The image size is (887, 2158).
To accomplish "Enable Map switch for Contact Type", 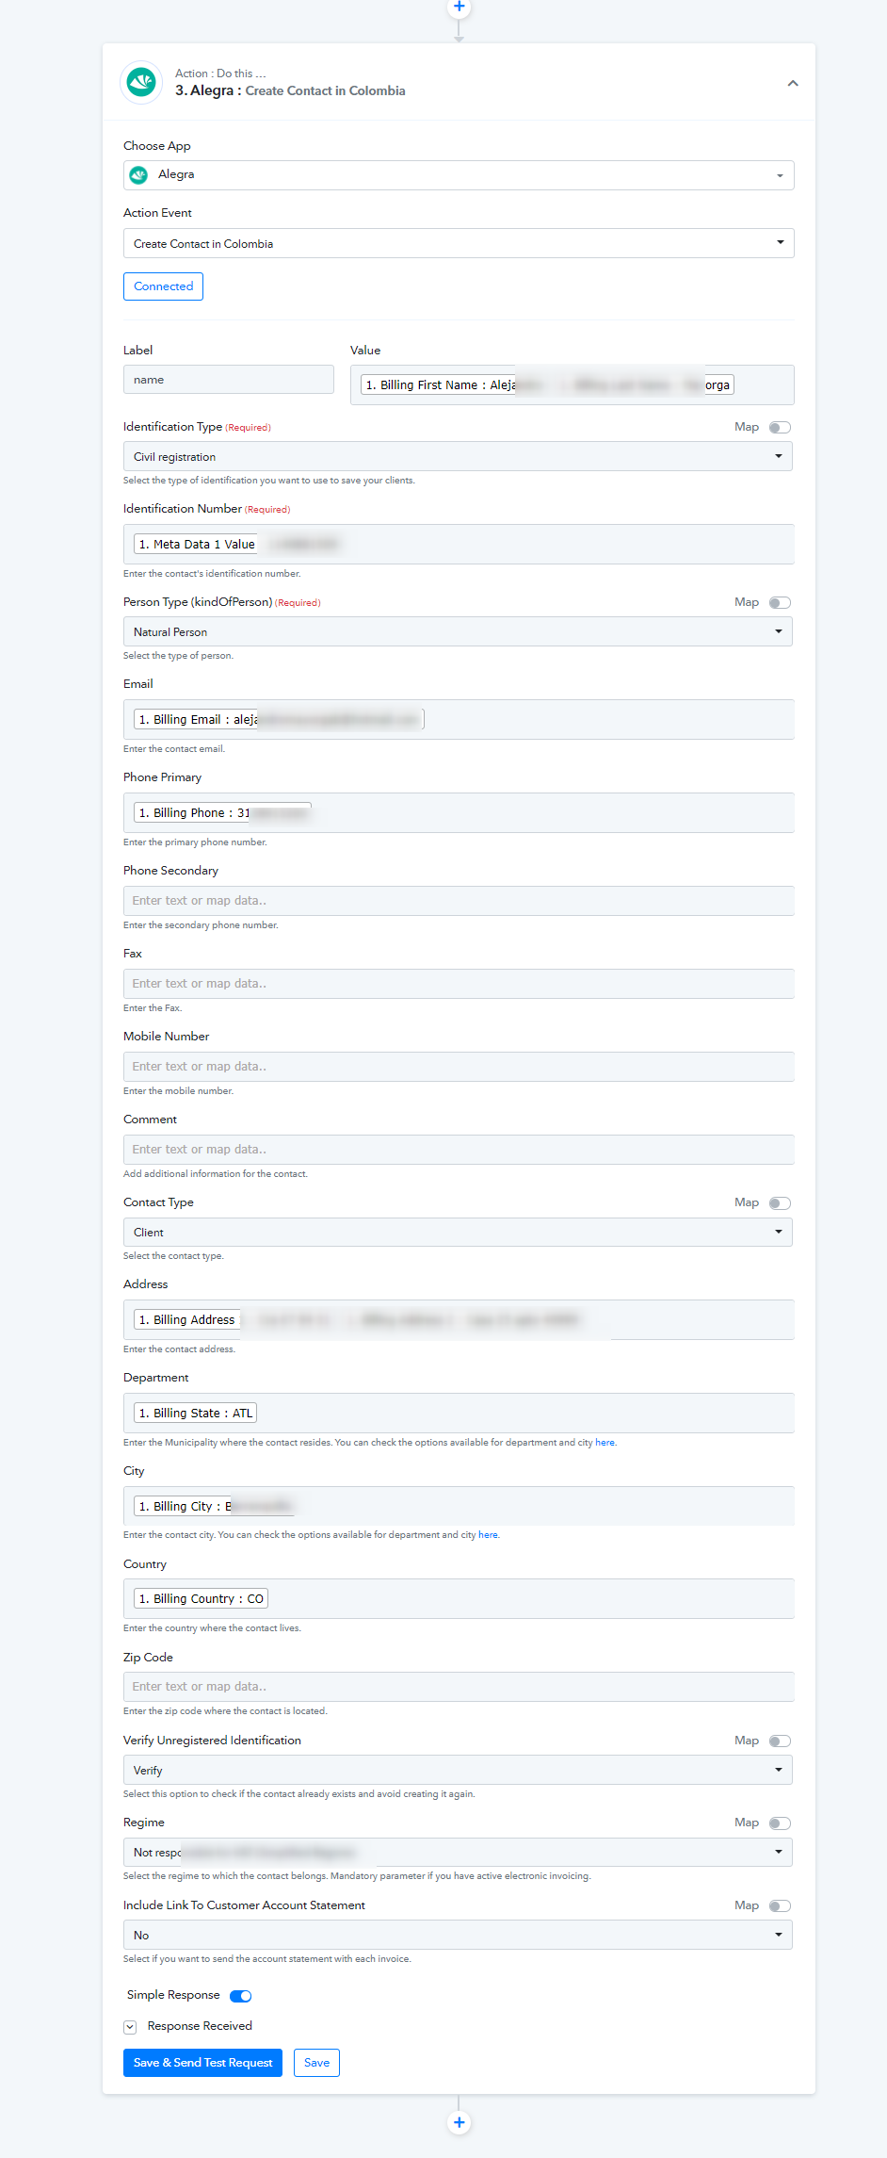I will point(780,1203).
